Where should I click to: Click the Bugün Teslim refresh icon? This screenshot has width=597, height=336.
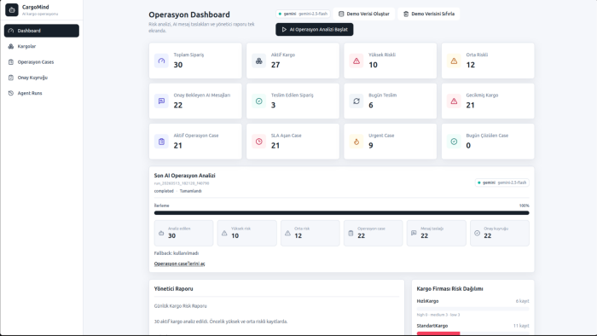356,101
